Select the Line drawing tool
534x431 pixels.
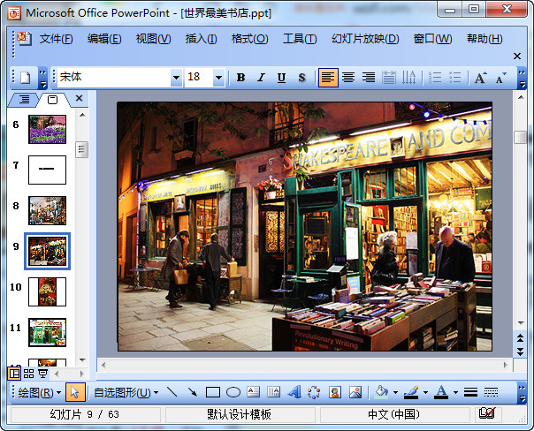(x=172, y=392)
